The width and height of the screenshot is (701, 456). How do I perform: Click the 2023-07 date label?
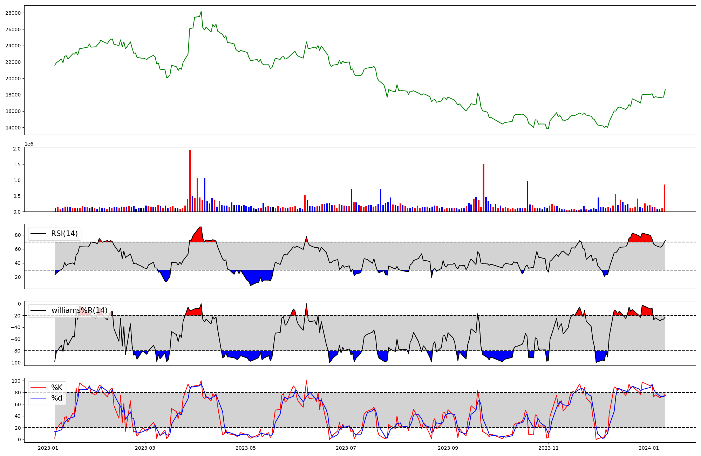point(346,448)
